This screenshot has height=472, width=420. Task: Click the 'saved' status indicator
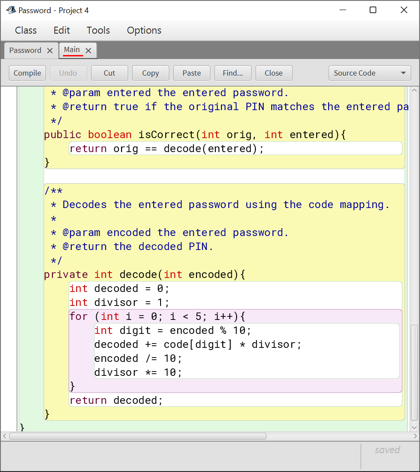tap(387, 450)
